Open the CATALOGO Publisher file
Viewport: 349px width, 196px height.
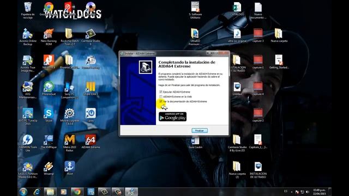[237, 9]
